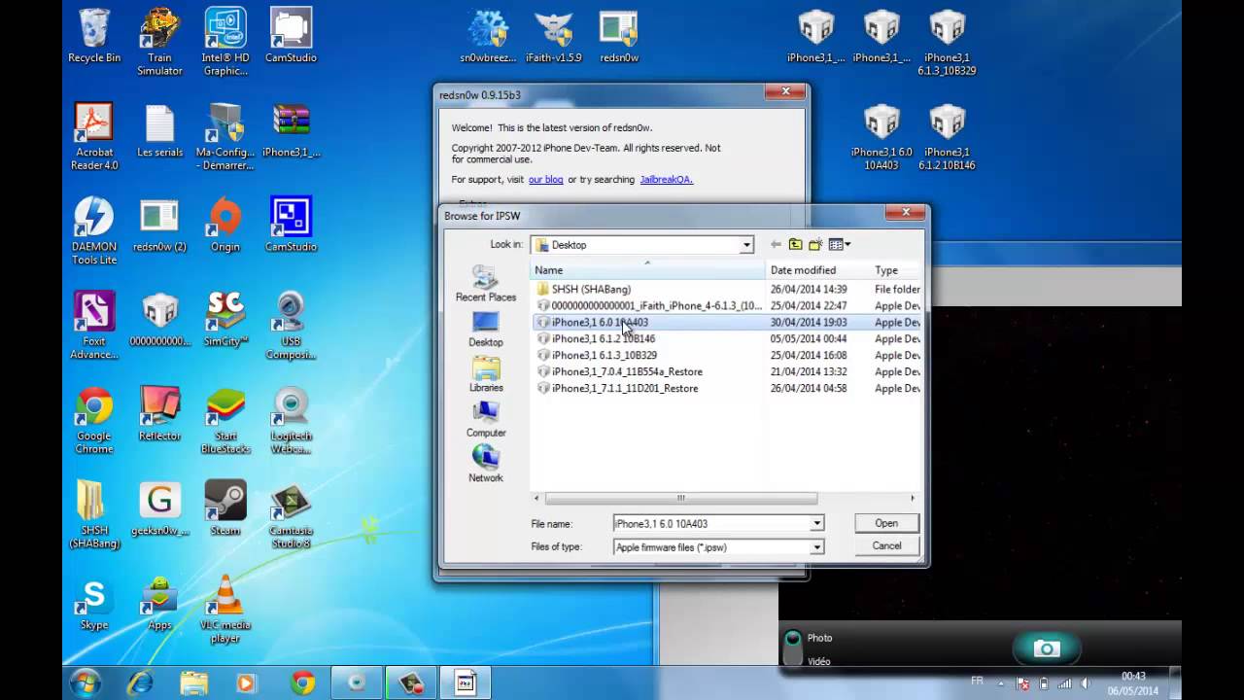Select iPhone3,1 6.1.2 10B146 file row
The height and width of the screenshot is (700, 1244).
pyautogui.click(x=728, y=338)
